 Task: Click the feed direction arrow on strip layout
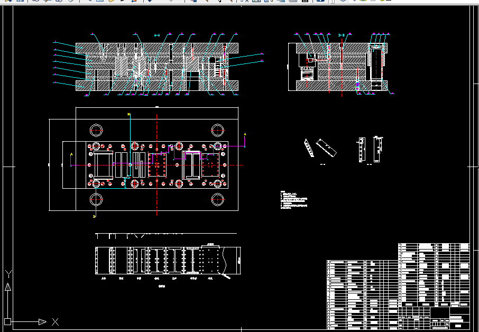pyautogui.click(x=225, y=276)
